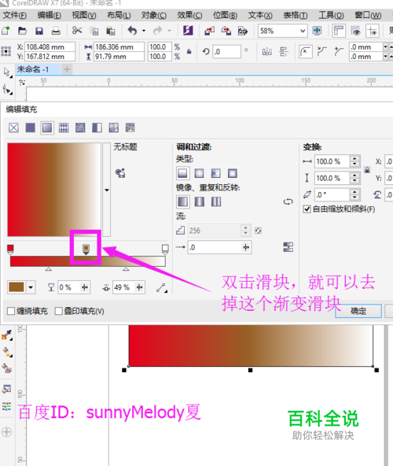Select the Fountain fill icon
The width and height of the screenshot is (393, 466).
point(47,128)
